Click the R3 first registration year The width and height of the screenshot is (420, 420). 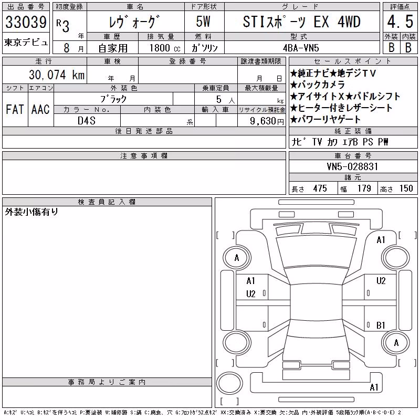63,26
